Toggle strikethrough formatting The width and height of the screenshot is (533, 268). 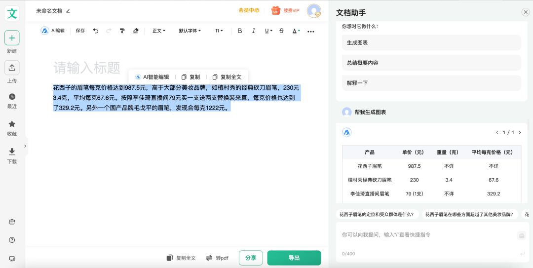[x=281, y=31]
